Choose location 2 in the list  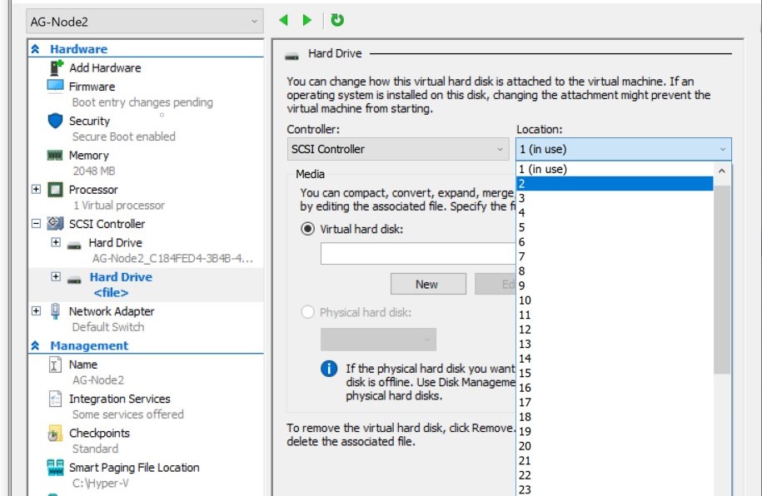[615, 184]
